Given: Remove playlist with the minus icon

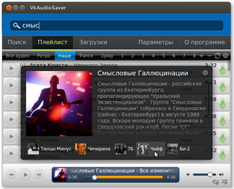Looking at the screenshot, I should click(210, 56).
